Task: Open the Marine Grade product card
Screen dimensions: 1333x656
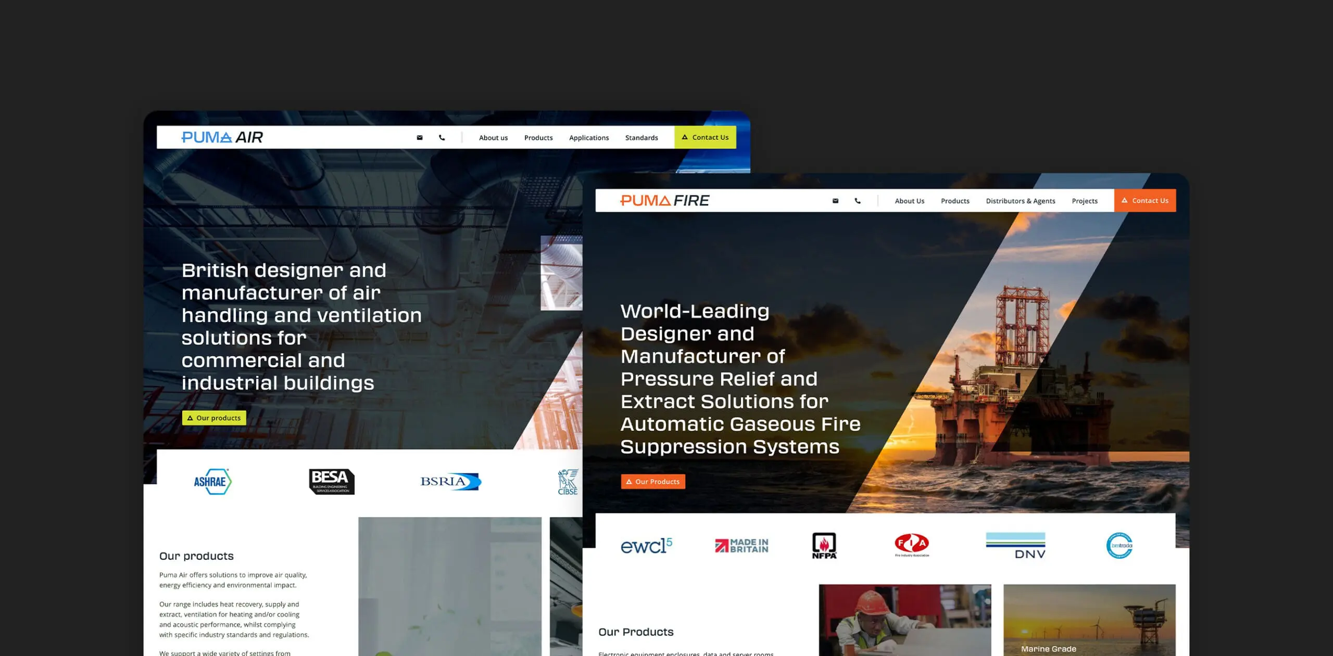Action: 1089,620
